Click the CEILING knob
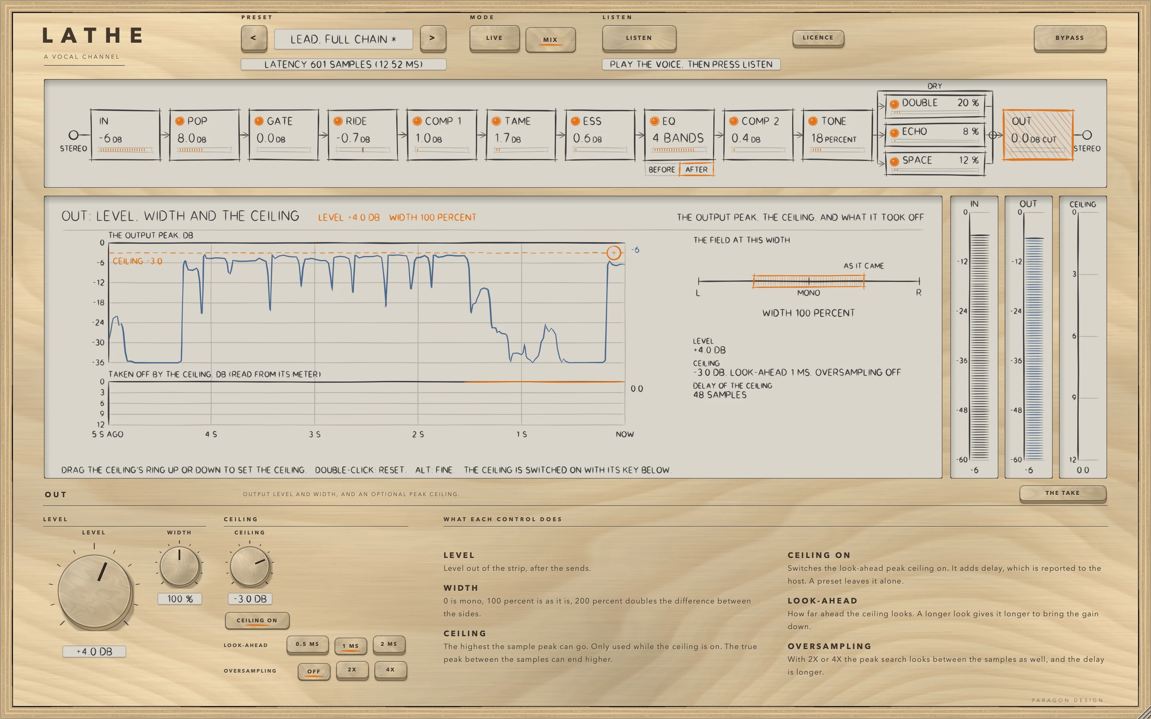This screenshot has width=1151, height=719. [250, 566]
